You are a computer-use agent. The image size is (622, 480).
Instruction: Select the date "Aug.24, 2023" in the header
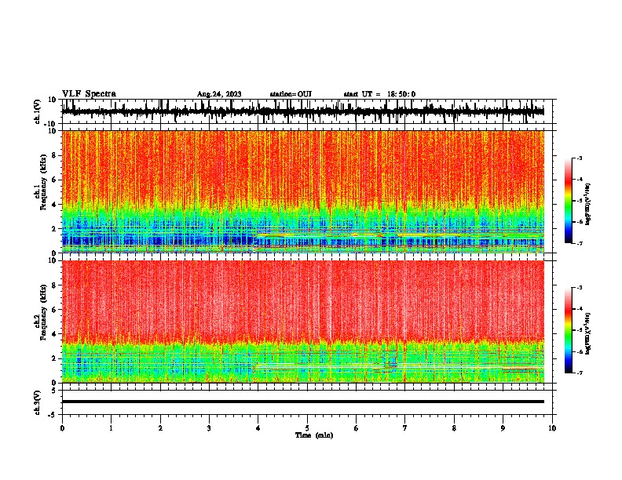219,94
